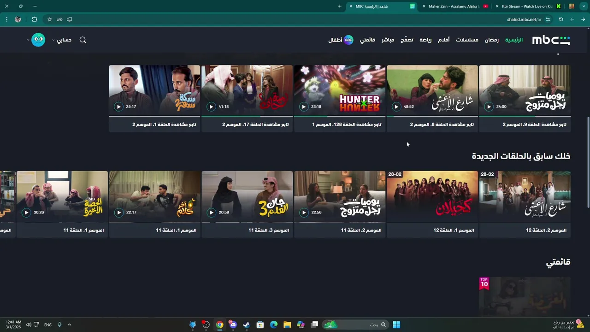This screenshot has width=590, height=332.
Task: Click الموسم 1، الحلقة 12 under كحيلان
Action: point(454,230)
